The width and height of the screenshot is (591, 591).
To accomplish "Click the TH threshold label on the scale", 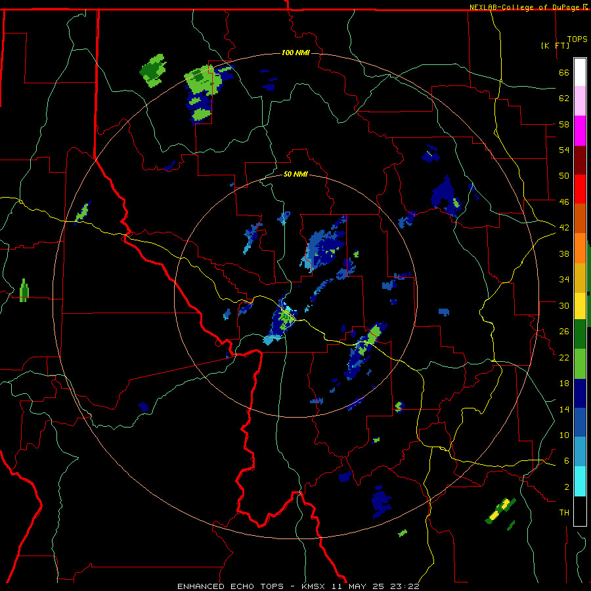I will coord(564,513).
